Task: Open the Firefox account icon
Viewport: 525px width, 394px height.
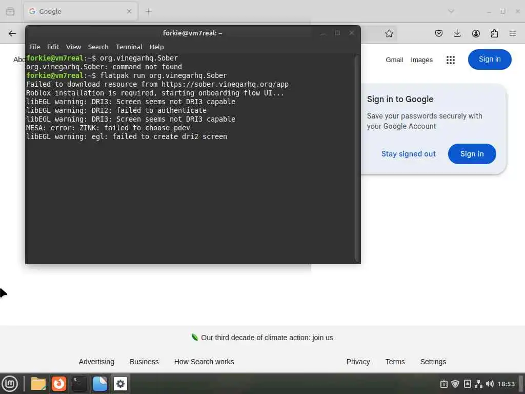Action: coord(476,33)
